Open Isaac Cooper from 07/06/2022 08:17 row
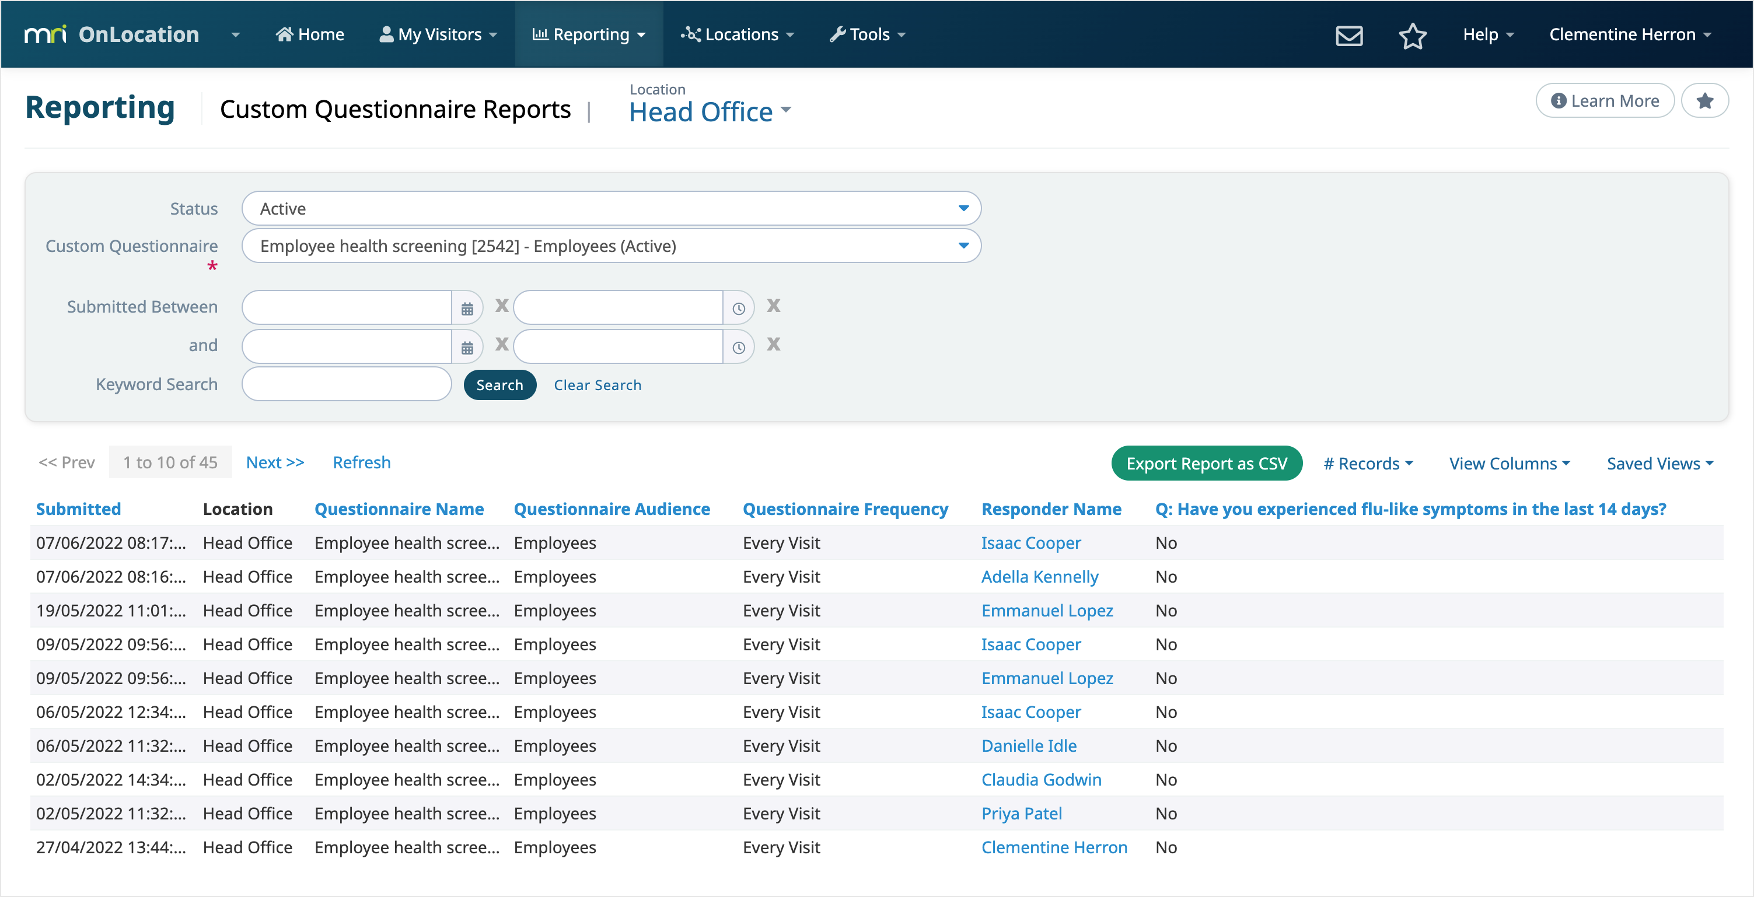The height and width of the screenshot is (897, 1754). point(1031,543)
